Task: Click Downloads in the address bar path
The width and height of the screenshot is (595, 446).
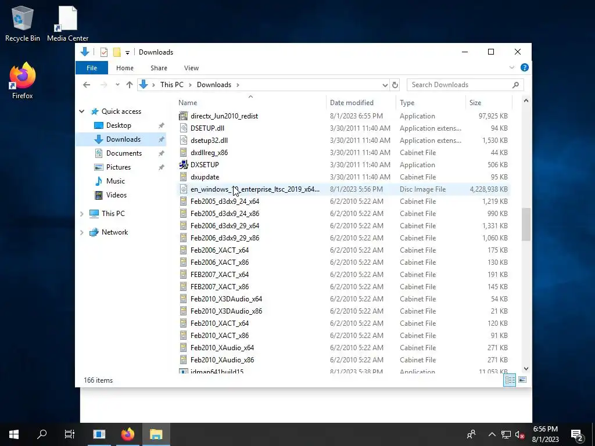Action: [214, 85]
